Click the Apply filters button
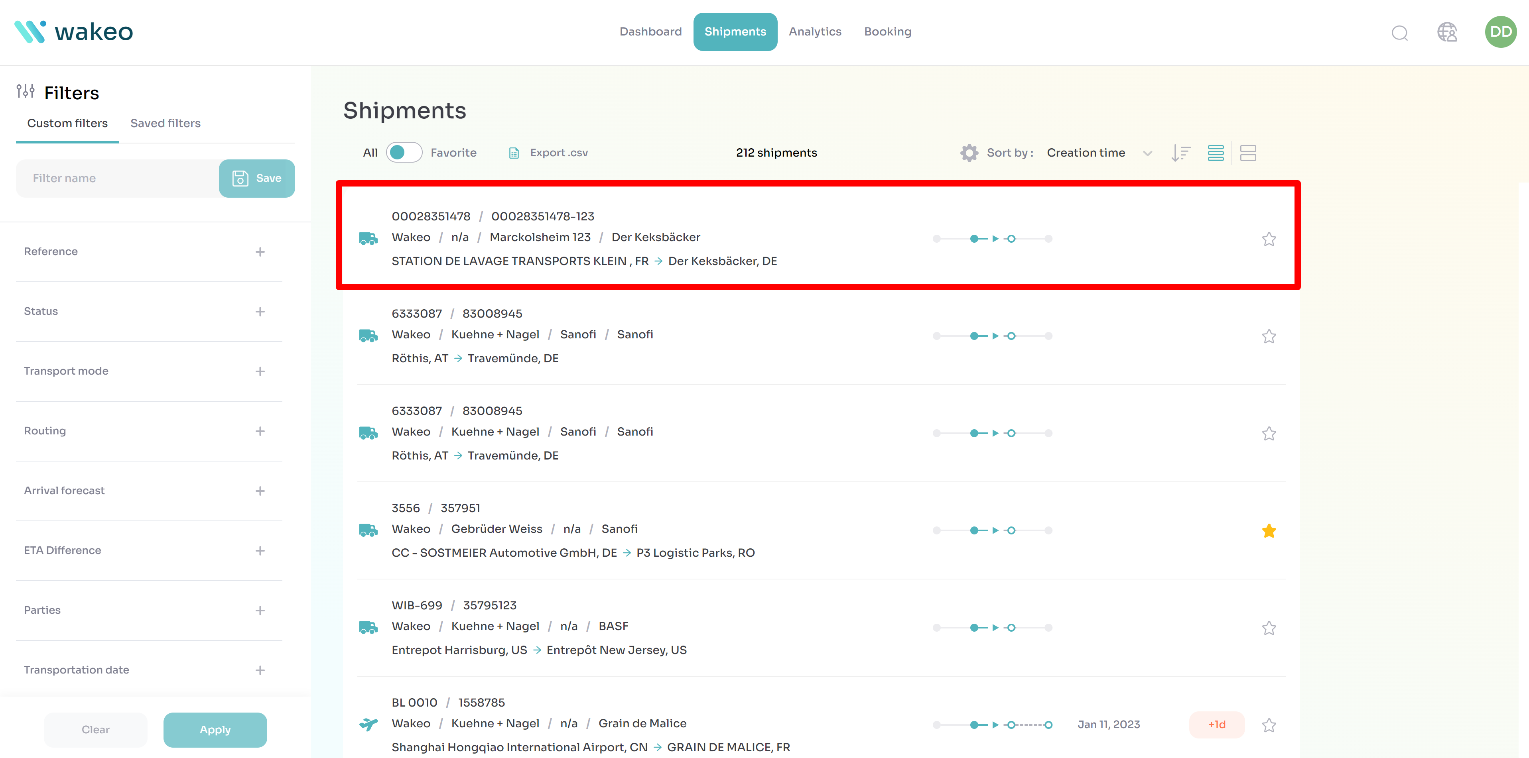Screen dimensions: 1529x758 [x=215, y=730]
